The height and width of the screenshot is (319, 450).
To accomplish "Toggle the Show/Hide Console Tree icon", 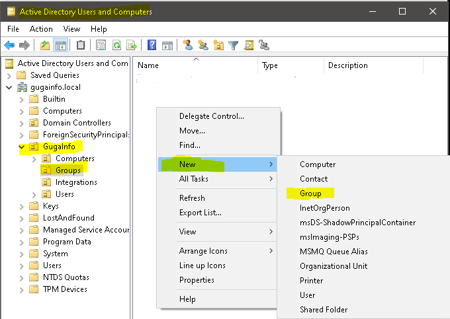I will point(60,46).
